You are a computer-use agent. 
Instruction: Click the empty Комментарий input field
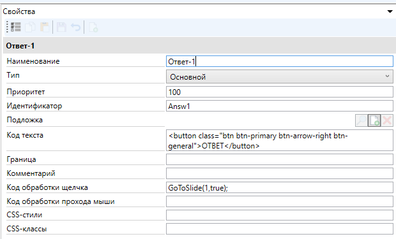coord(280,173)
